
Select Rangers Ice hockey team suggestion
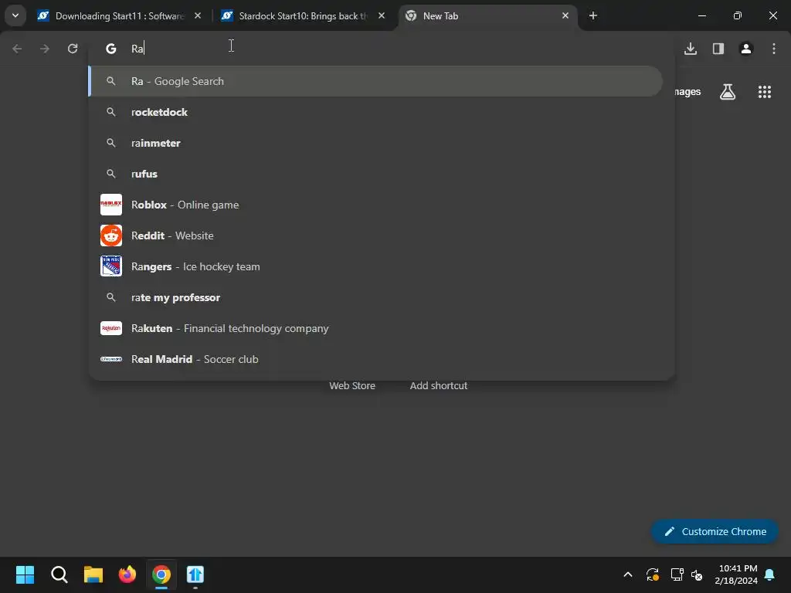pyautogui.click(x=375, y=266)
